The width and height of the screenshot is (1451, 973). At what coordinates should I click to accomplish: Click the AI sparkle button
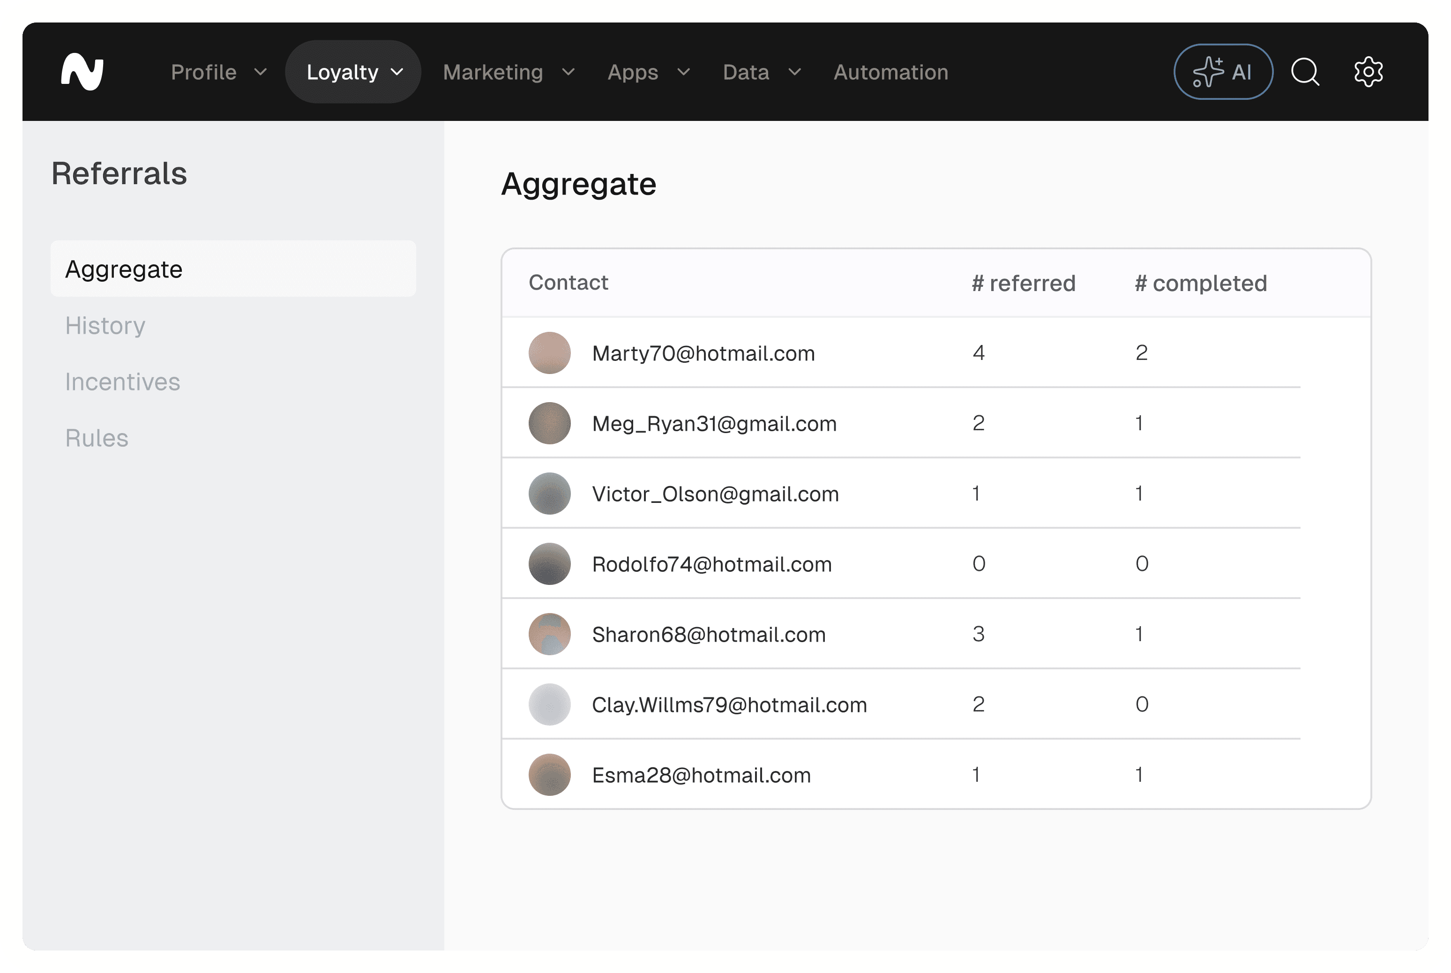coord(1223,72)
